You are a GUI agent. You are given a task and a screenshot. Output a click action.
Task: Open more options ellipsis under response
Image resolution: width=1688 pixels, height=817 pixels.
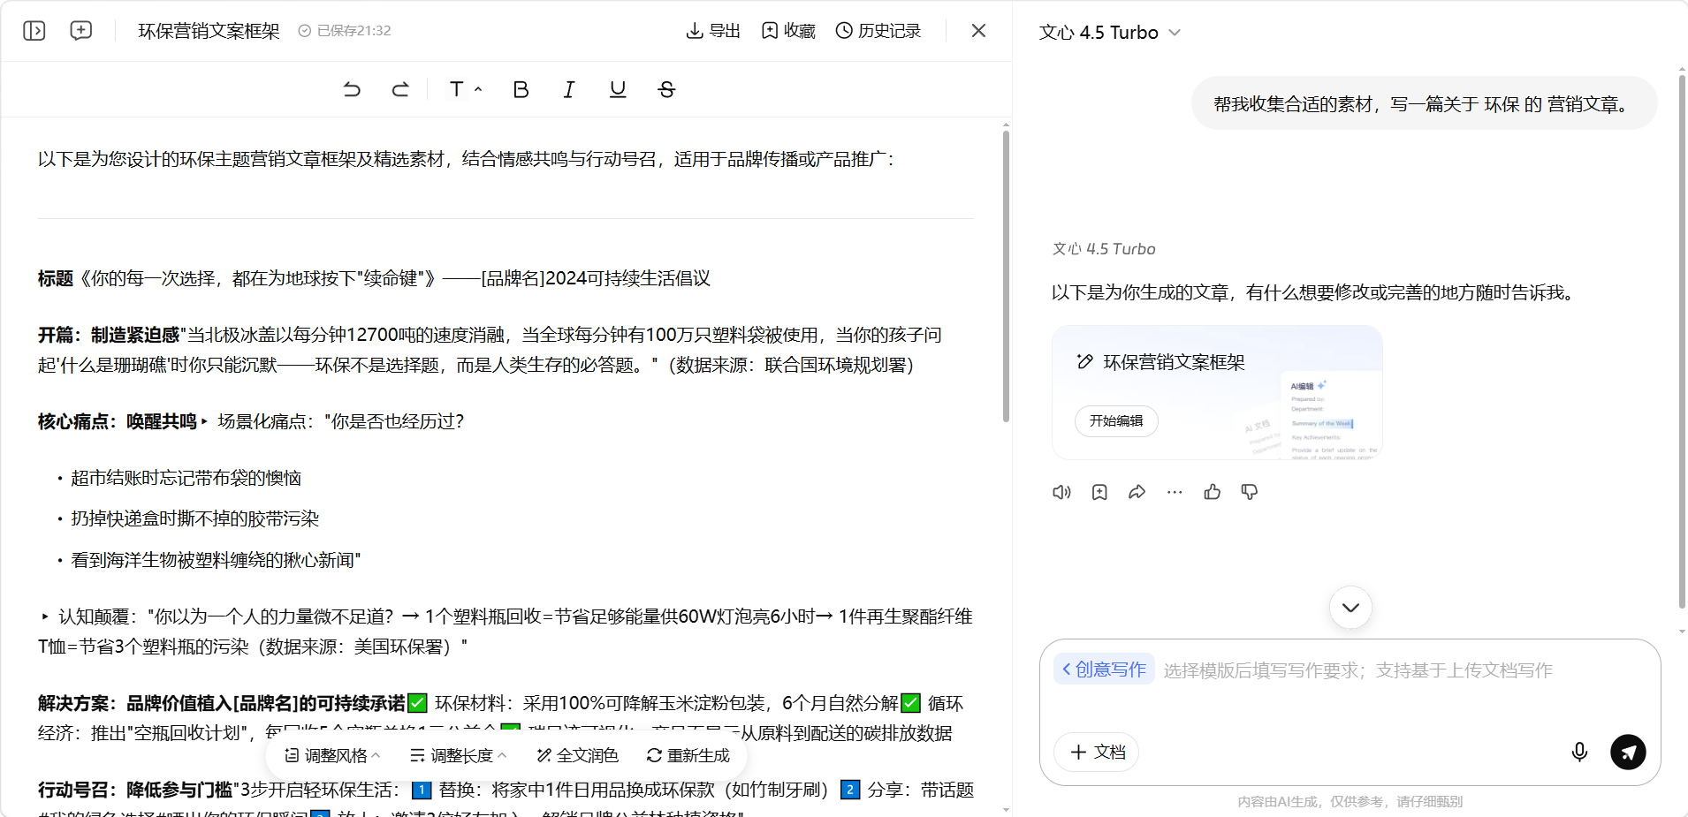coord(1175,492)
